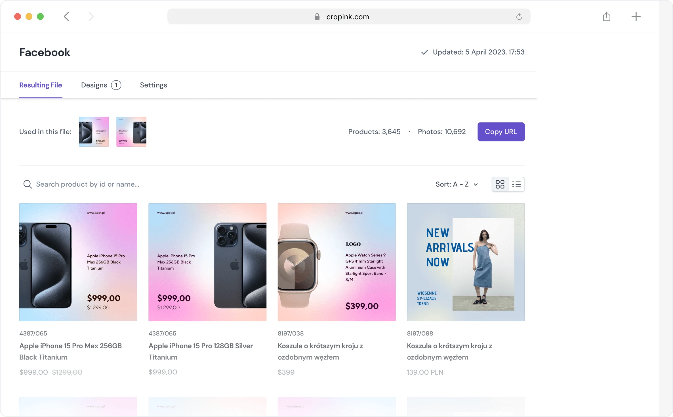The width and height of the screenshot is (673, 417).
Task: Open a new tab with plus icon
Action: pos(636,16)
